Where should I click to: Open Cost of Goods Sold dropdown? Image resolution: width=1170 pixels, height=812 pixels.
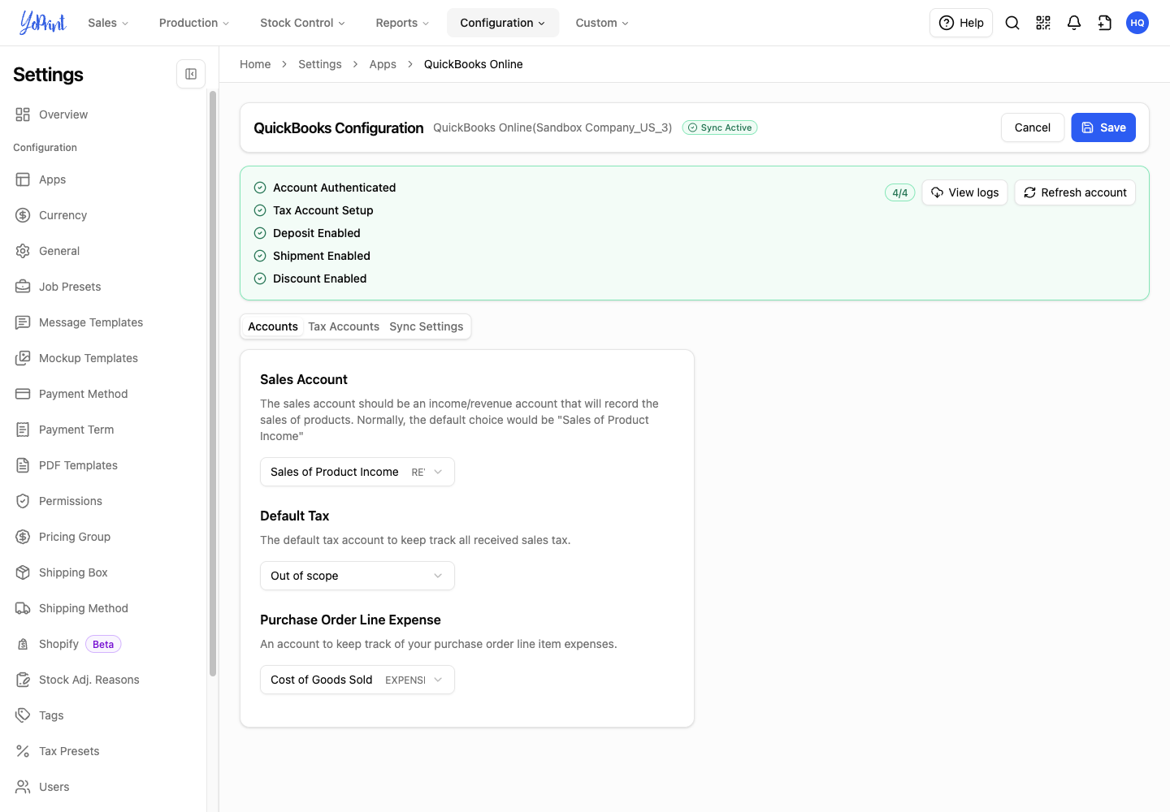coord(357,680)
